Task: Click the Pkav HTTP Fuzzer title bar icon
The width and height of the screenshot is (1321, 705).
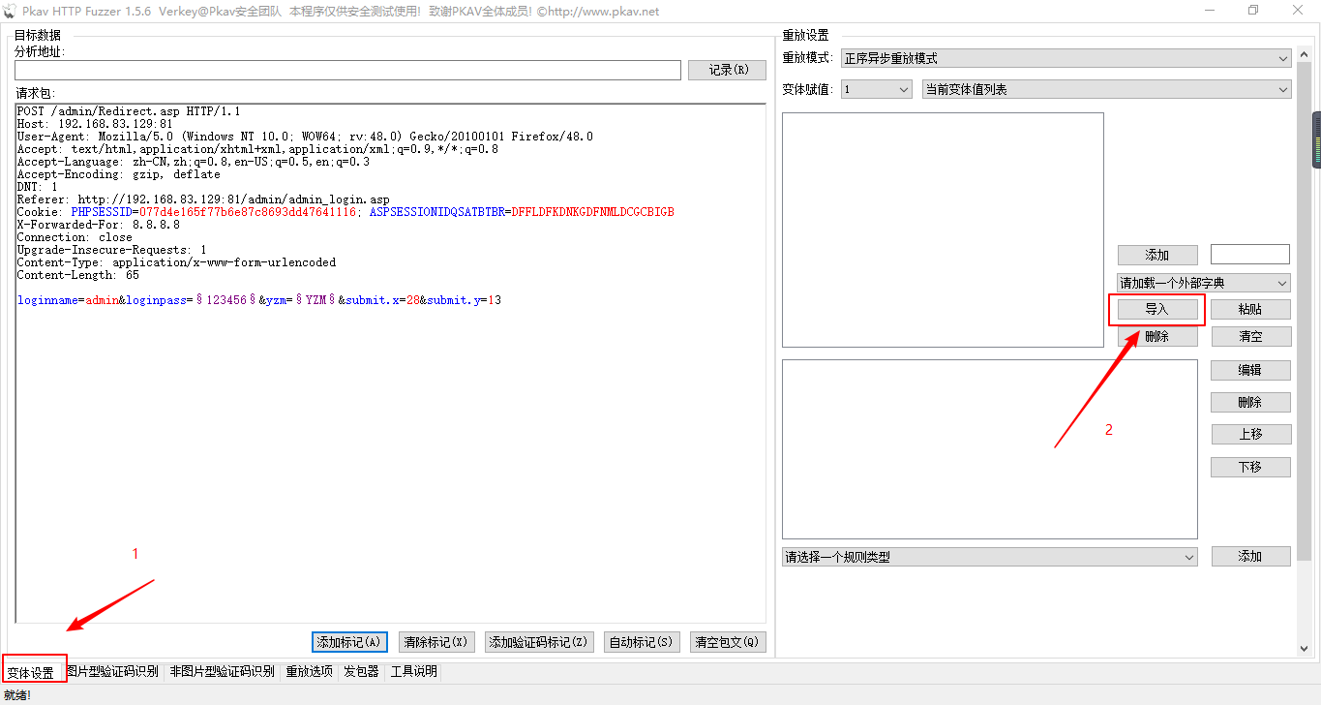Action: click(12, 11)
